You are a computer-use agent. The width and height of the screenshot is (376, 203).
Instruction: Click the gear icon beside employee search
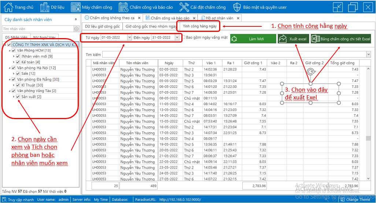click(x=76, y=29)
